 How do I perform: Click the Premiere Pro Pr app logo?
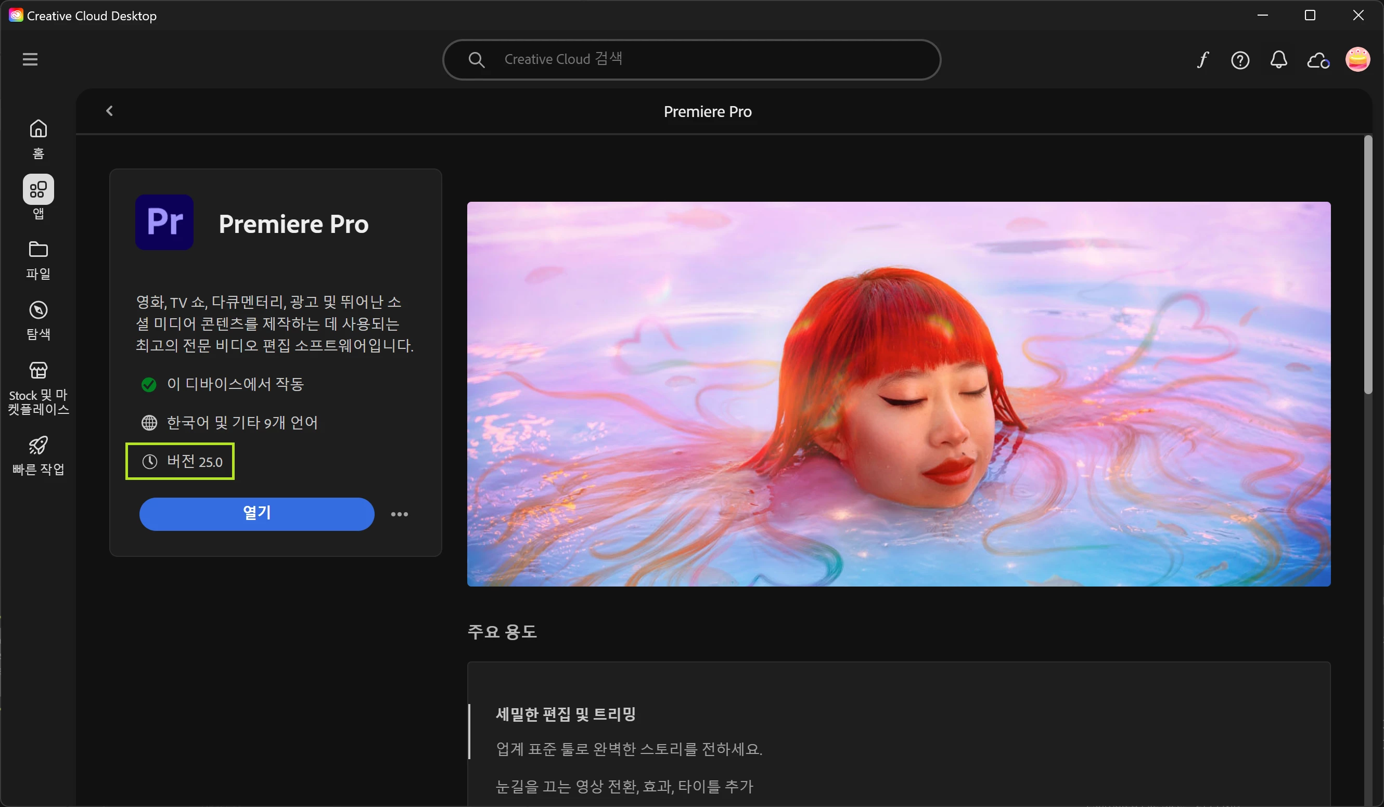click(164, 223)
